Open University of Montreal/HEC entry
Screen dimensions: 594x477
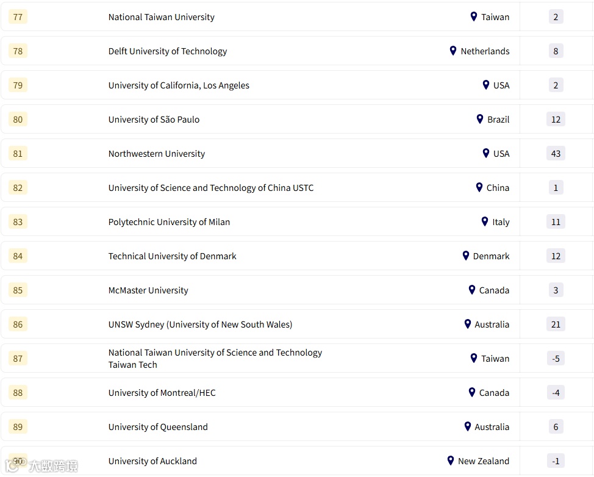[x=162, y=393]
